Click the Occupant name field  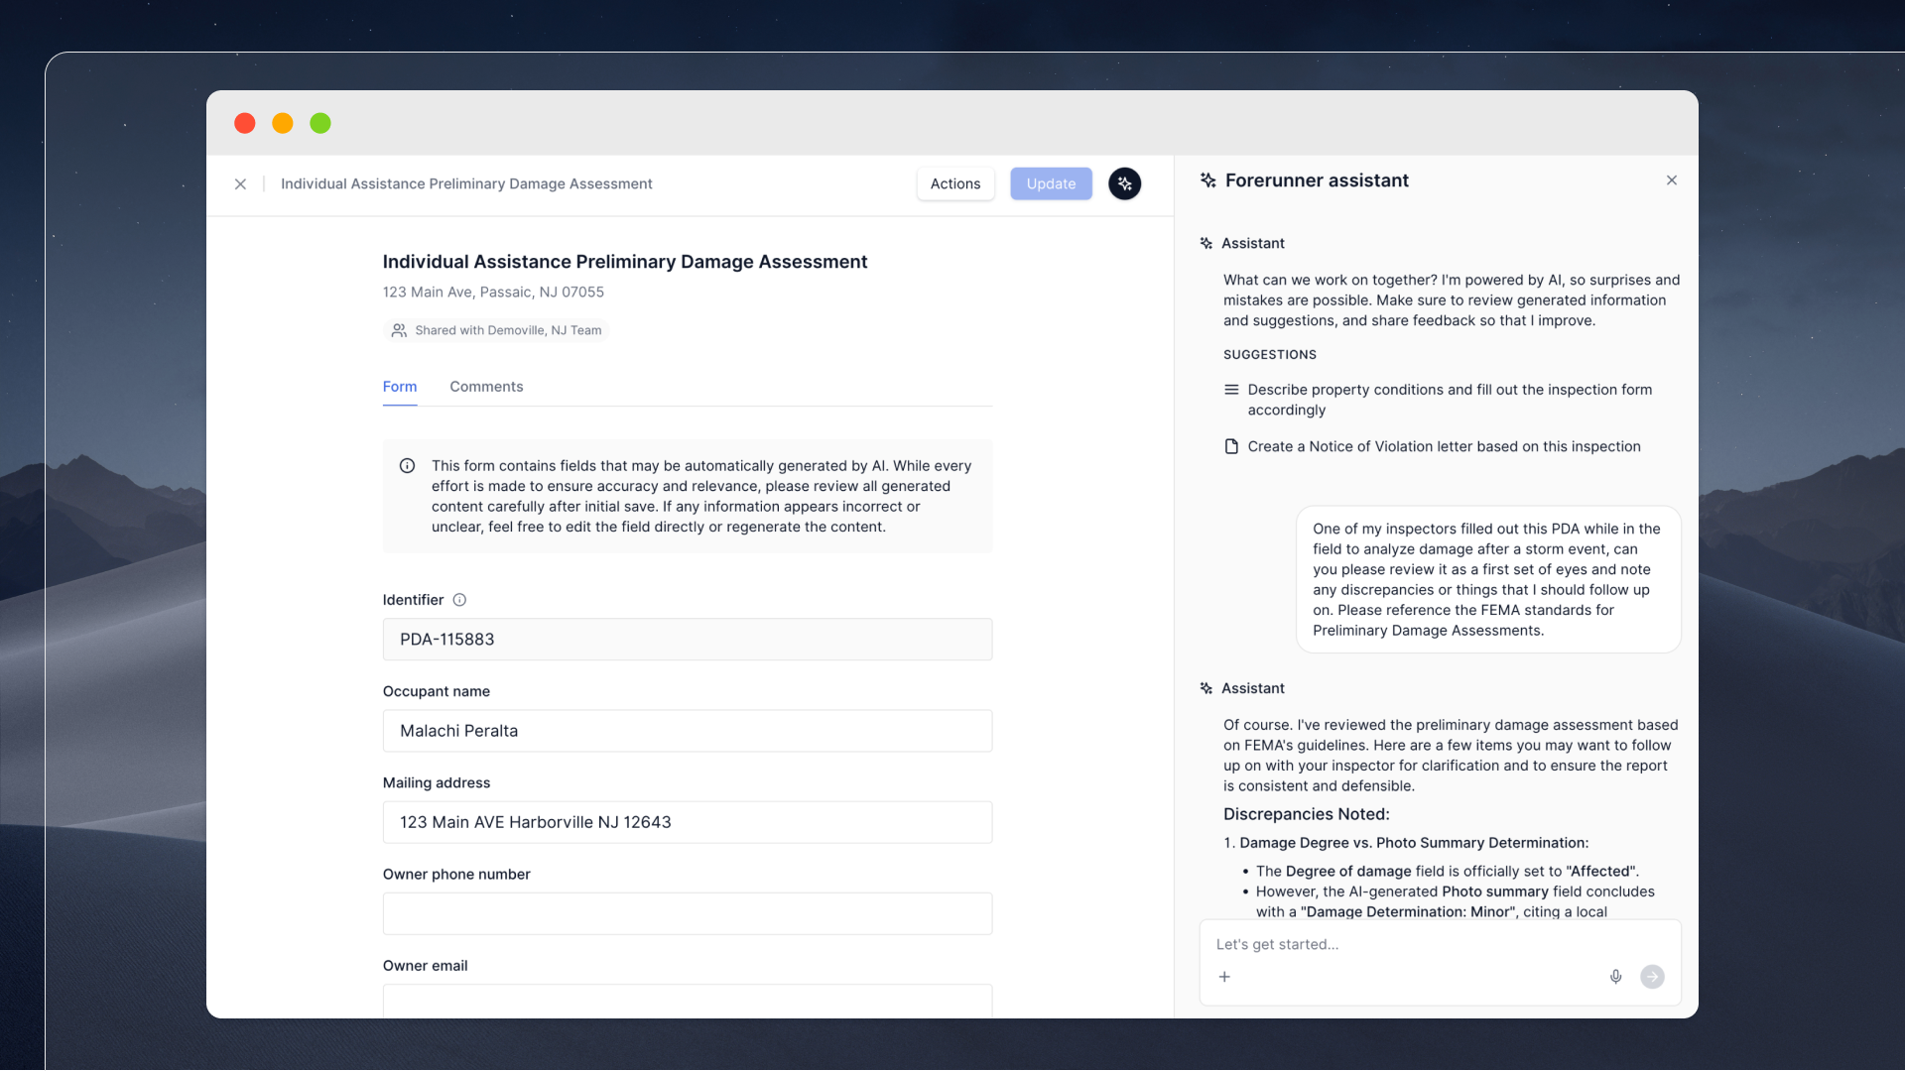(x=687, y=731)
